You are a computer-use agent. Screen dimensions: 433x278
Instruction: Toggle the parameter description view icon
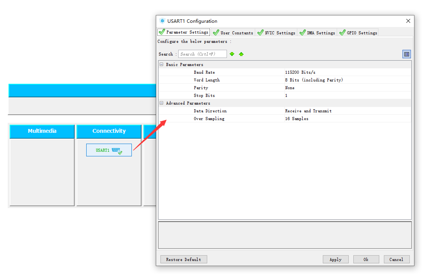406,54
